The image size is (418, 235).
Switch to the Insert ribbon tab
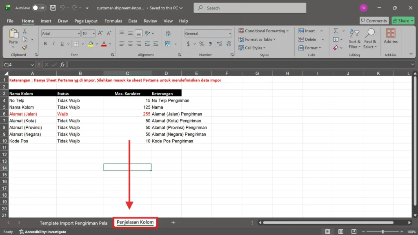pyautogui.click(x=46, y=21)
